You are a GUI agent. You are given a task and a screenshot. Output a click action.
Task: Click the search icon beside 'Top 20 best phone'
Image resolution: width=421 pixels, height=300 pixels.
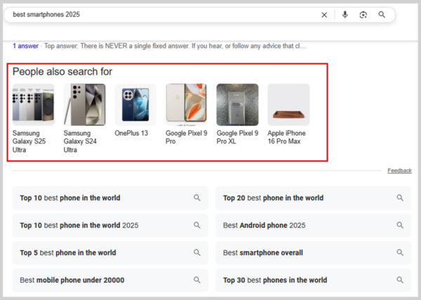point(400,198)
